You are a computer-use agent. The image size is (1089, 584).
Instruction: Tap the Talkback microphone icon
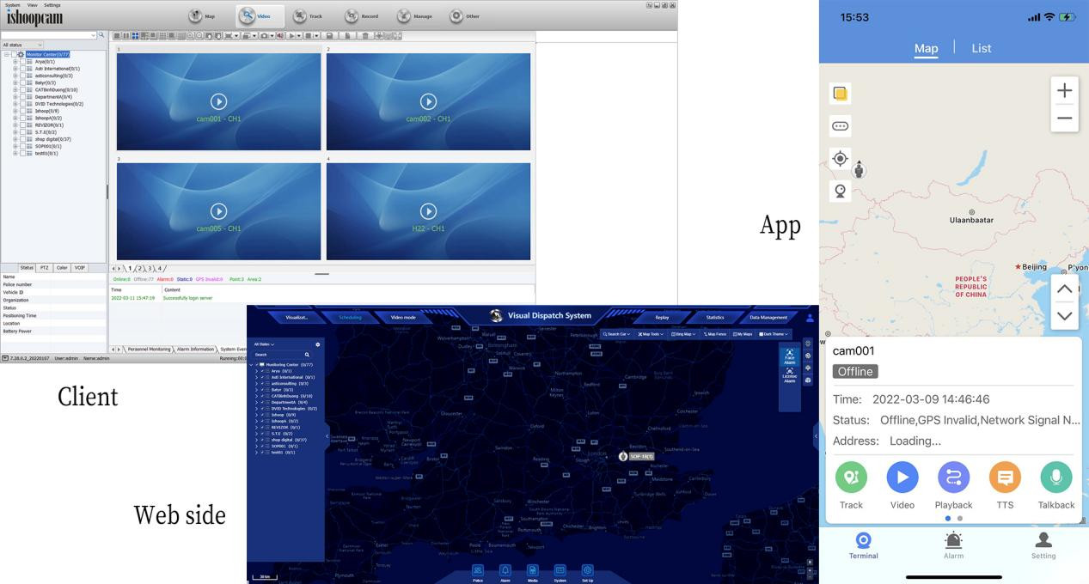pyautogui.click(x=1055, y=478)
